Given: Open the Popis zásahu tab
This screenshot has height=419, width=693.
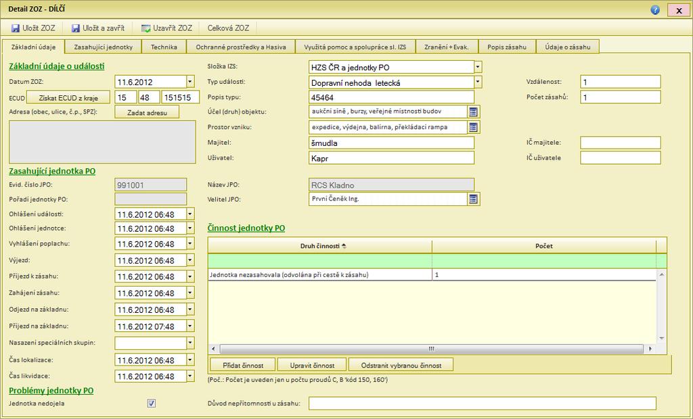Looking at the screenshot, I should coord(507,47).
